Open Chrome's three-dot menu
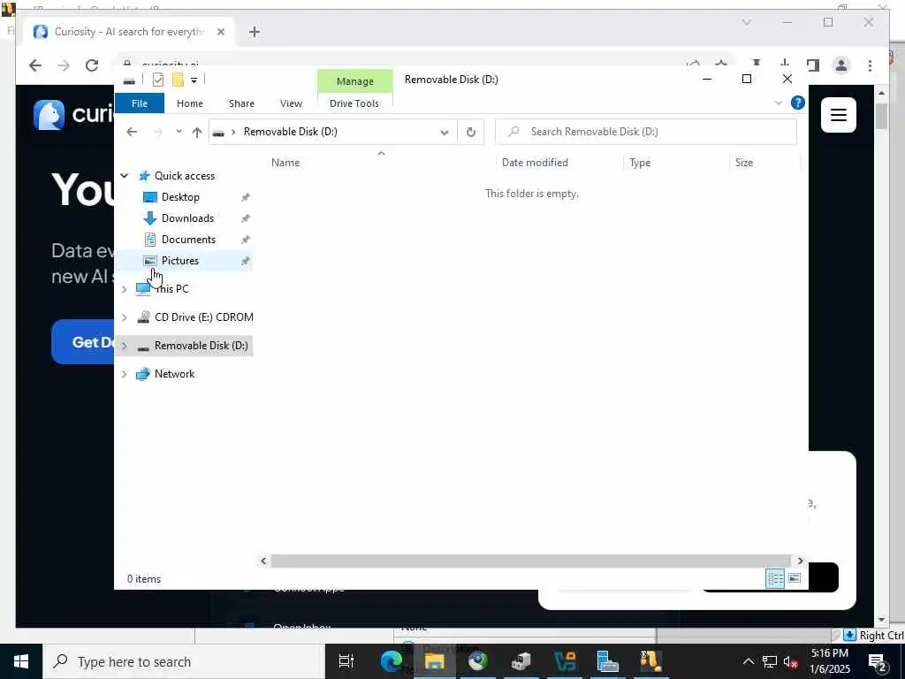Screen dimensions: 905x679 [870, 65]
